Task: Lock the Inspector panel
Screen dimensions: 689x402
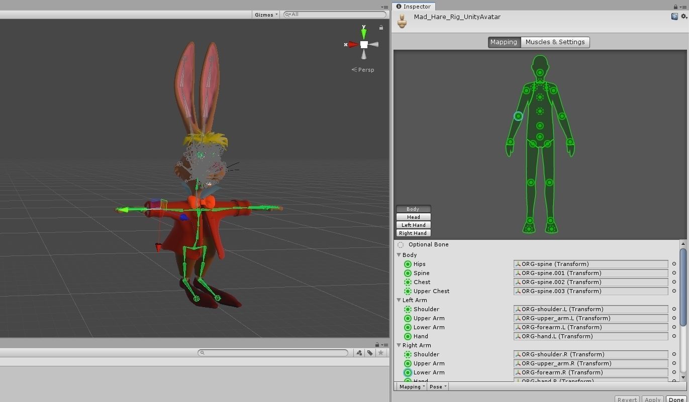Action: click(675, 7)
